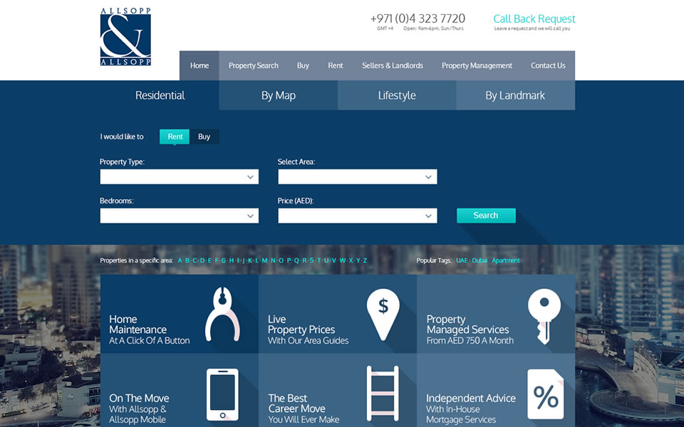Open the Property Type dropdown
684x427 pixels.
(x=179, y=176)
